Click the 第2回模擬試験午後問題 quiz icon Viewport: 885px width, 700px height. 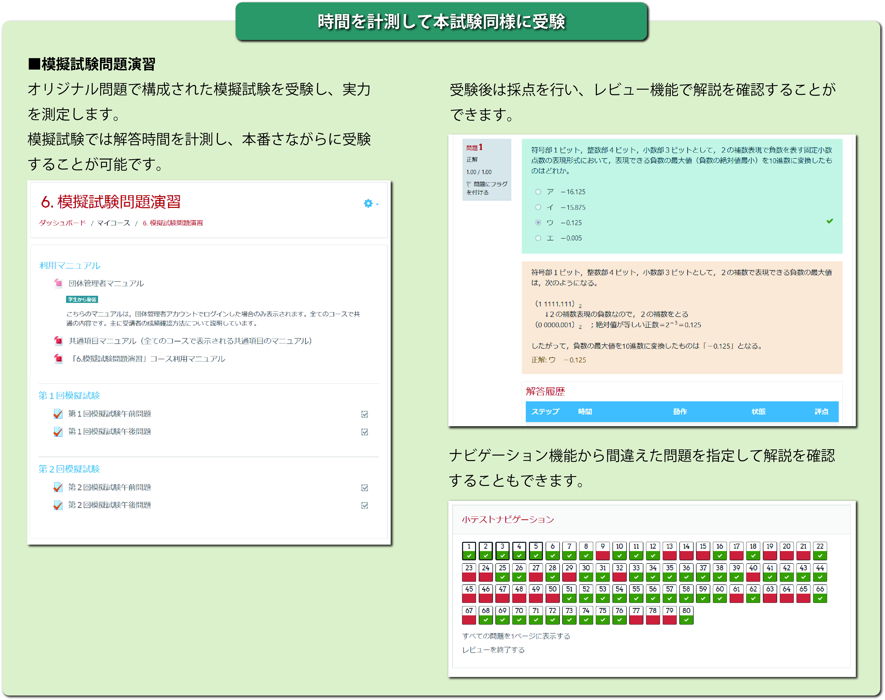58,505
